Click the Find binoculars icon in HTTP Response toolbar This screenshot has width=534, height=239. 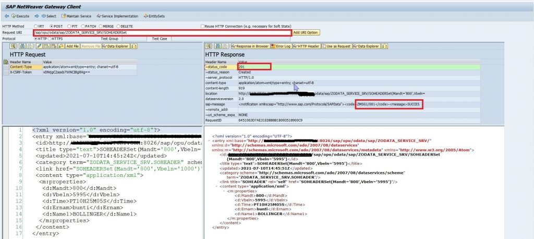pyautogui.click(x=217, y=46)
